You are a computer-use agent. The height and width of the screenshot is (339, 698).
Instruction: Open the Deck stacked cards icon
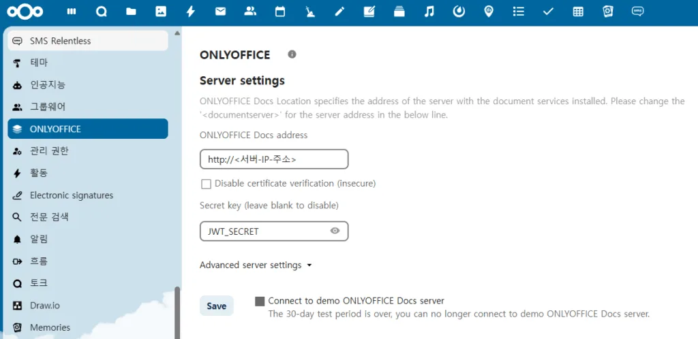tap(399, 12)
